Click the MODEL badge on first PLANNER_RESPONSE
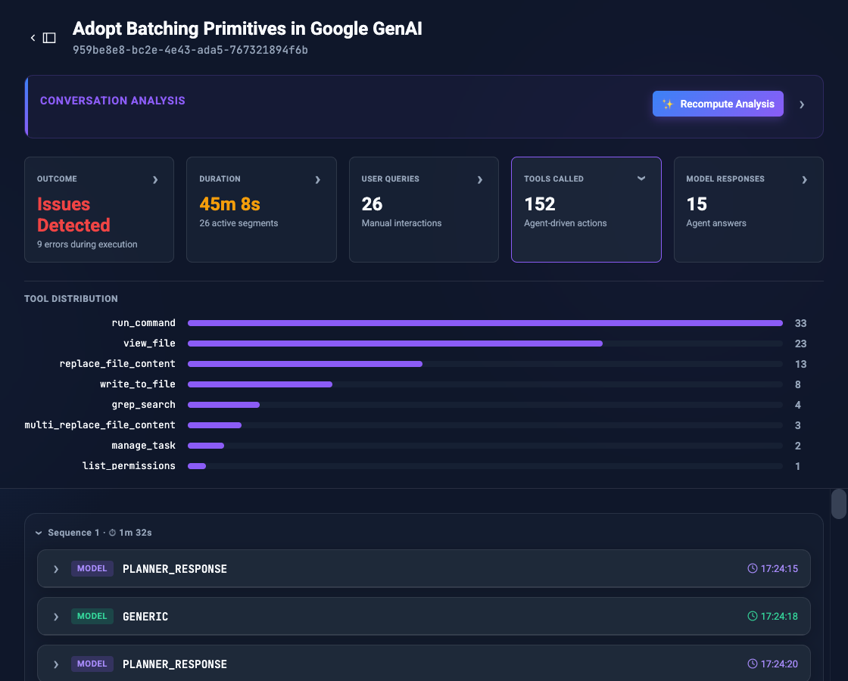 pos(92,568)
